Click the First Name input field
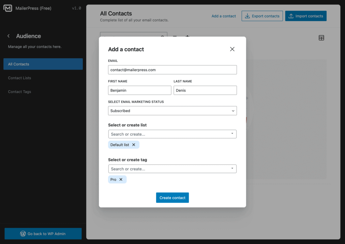 coord(139,90)
